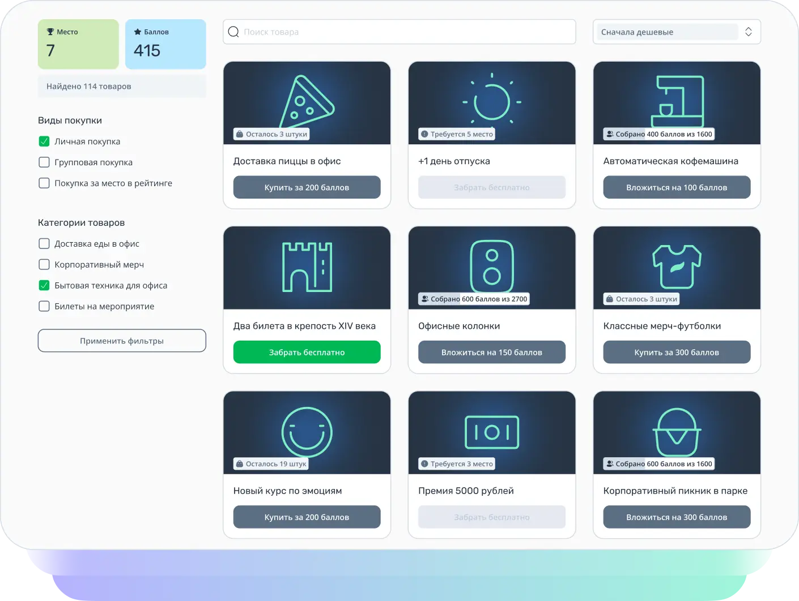
Task: Click the info icon on Требуется 5 место badge
Action: tap(424, 134)
